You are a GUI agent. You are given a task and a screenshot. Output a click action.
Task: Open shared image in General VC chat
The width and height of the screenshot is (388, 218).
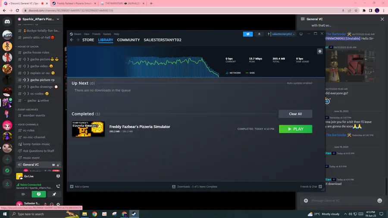[350, 66]
